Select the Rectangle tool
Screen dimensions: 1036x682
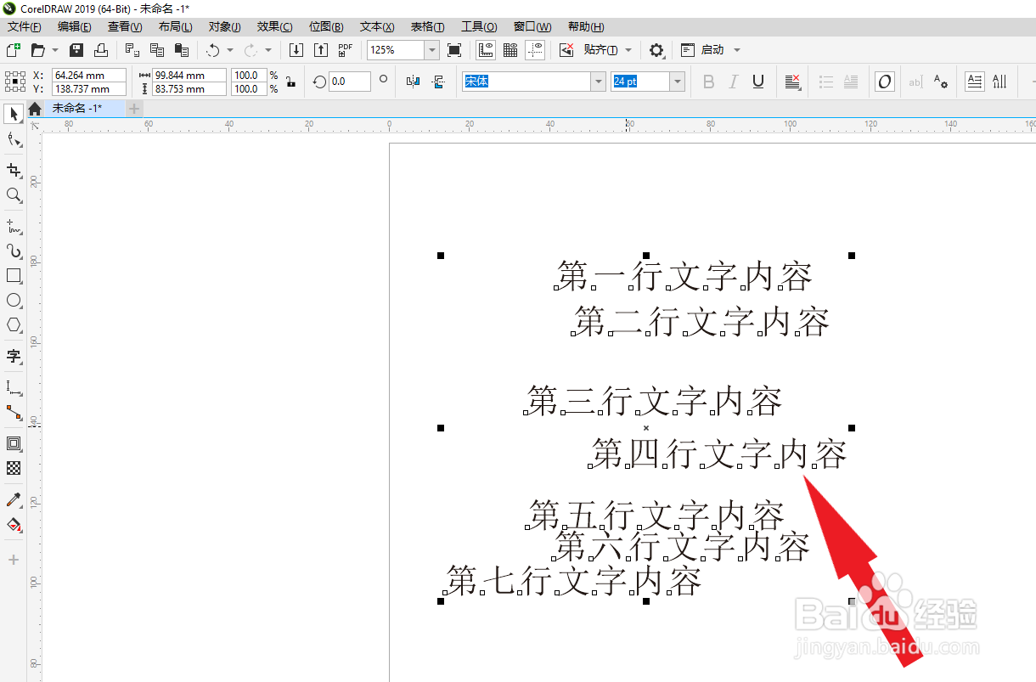pos(13,275)
